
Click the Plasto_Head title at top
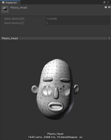click(x=19, y=8)
